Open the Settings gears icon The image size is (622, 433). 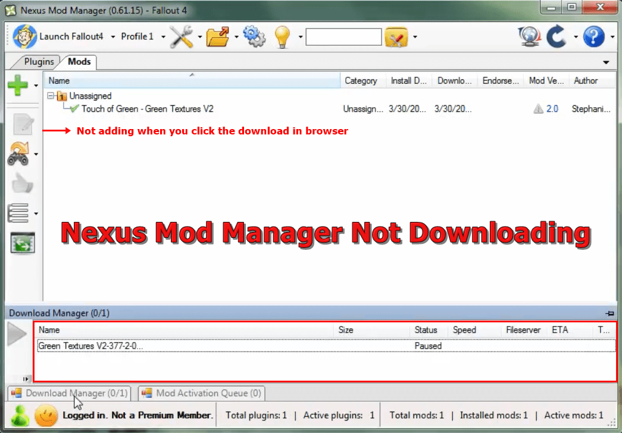click(254, 36)
